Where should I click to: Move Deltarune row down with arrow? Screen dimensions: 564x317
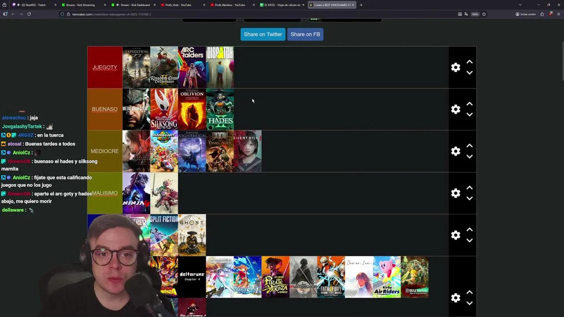click(x=470, y=303)
